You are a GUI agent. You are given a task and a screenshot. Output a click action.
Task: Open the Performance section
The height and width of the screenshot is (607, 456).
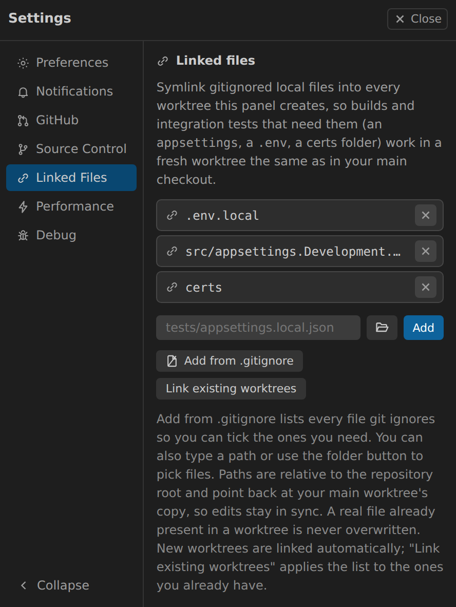[x=71, y=206]
